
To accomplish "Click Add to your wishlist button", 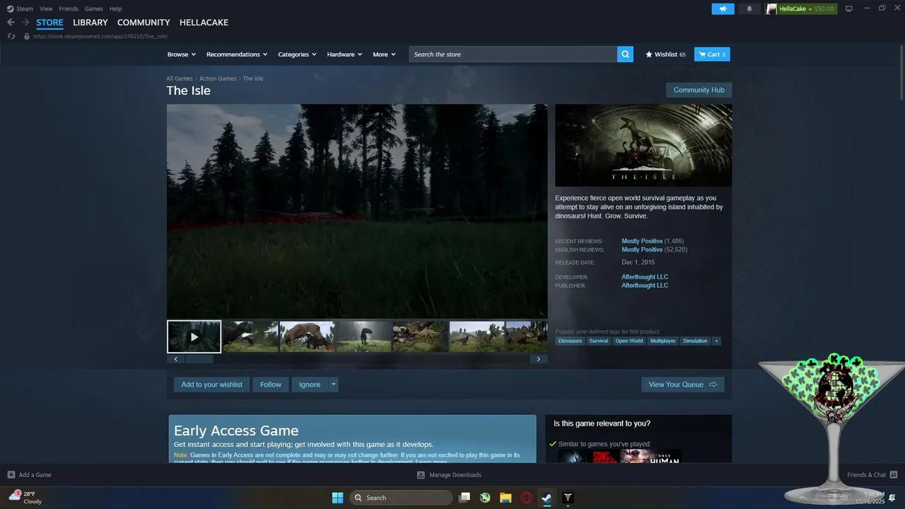I will point(211,385).
